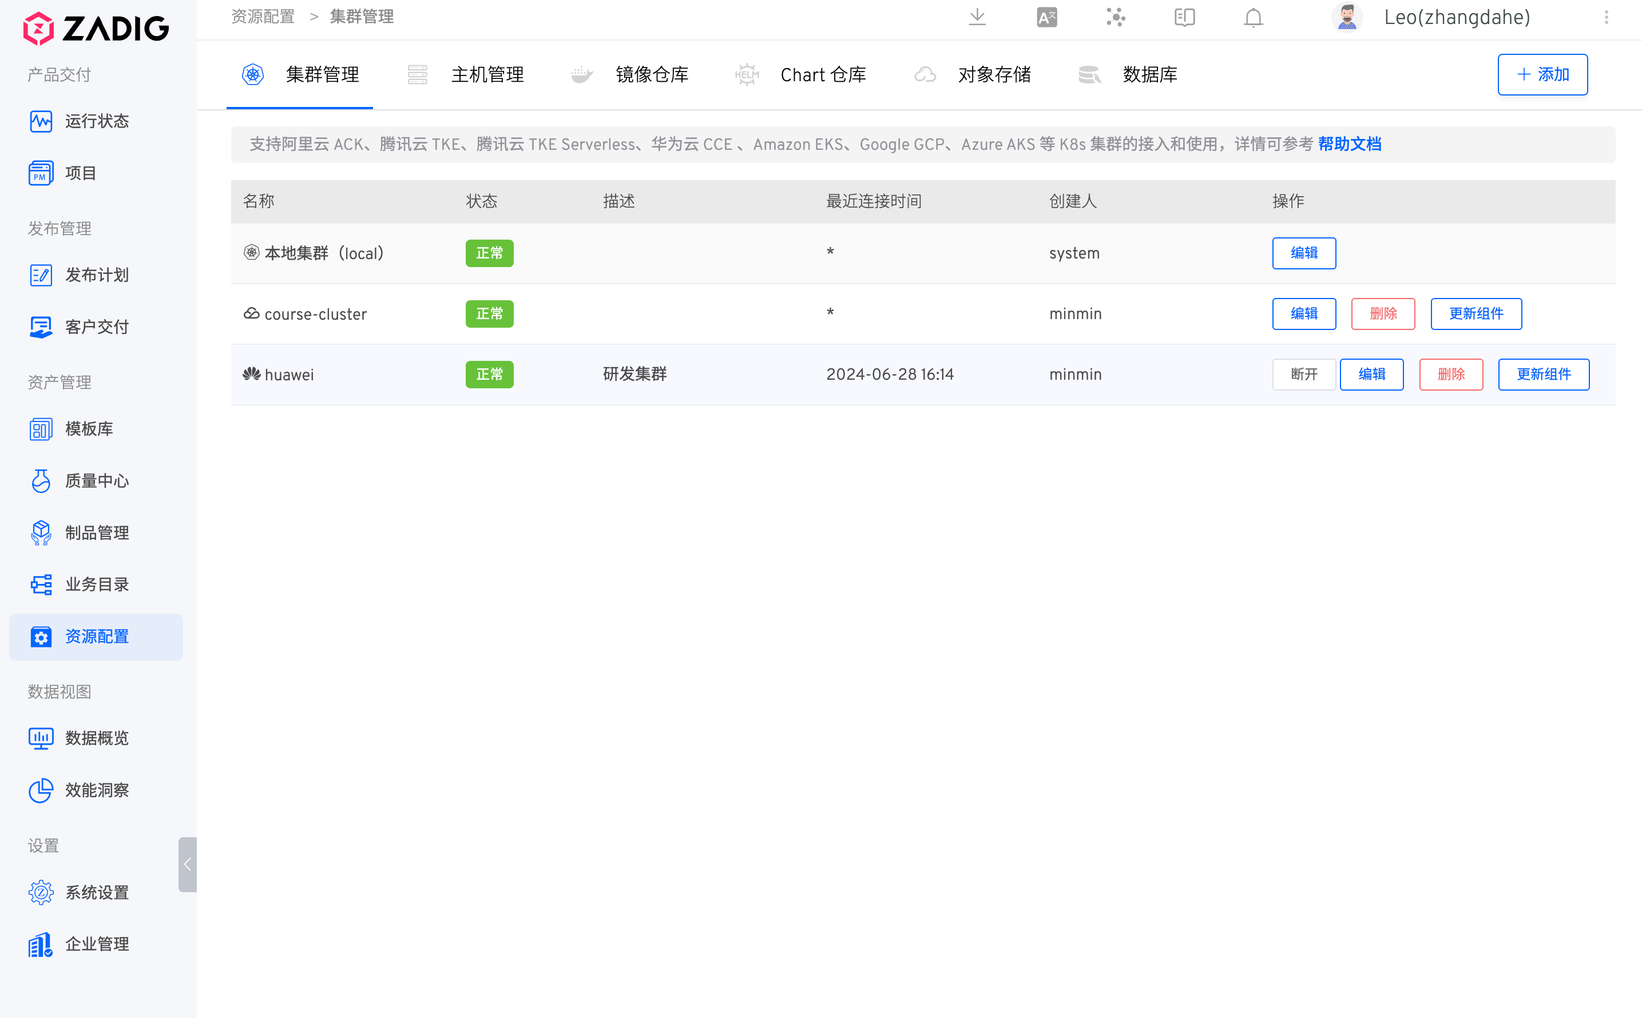Click the 研发集群 description cell
The width and height of the screenshot is (1642, 1018).
[634, 375]
